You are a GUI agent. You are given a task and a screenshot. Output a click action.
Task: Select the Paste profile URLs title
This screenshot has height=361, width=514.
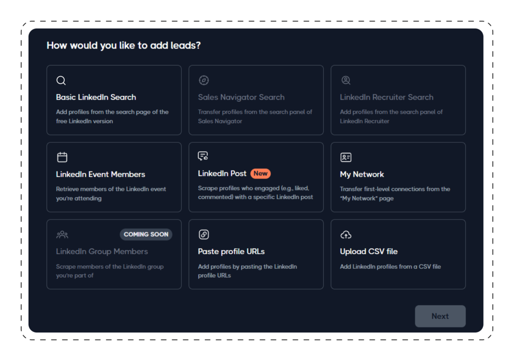coord(231,252)
